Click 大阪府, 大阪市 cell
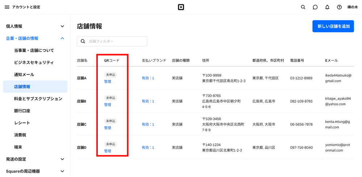362x177 pixels. tap(264, 124)
